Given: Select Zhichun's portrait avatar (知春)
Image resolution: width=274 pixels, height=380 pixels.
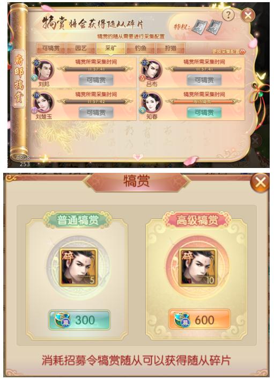Looking at the screenshot, I should tap(152, 103).
